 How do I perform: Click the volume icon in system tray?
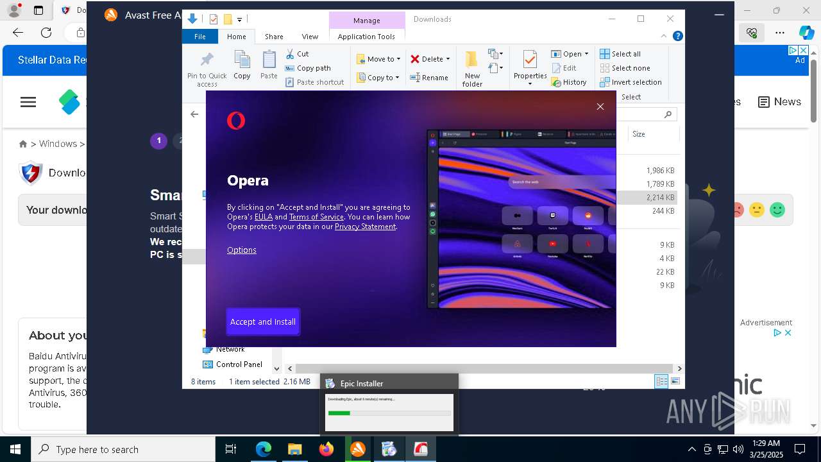(738, 449)
